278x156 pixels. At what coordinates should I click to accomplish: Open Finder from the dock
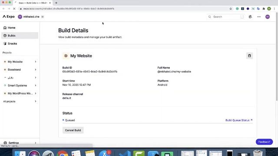pos(20,153)
